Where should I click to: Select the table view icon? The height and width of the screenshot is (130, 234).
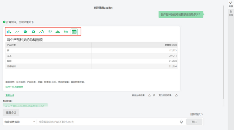point(74,32)
